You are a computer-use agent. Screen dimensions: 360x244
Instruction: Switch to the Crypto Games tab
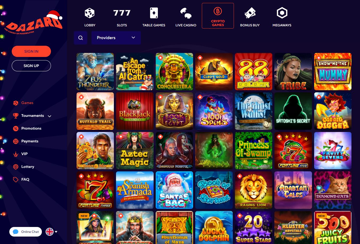coord(218,16)
